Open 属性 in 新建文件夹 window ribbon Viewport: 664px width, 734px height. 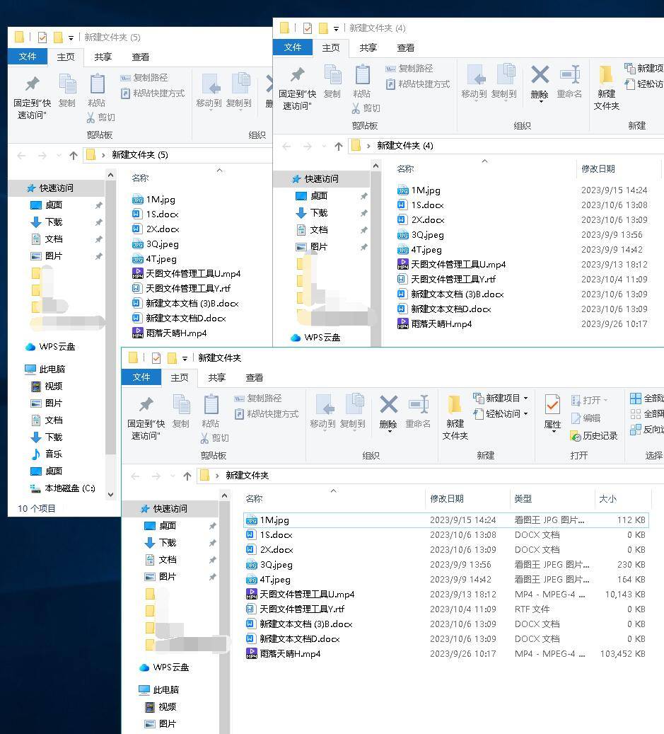[552, 413]
